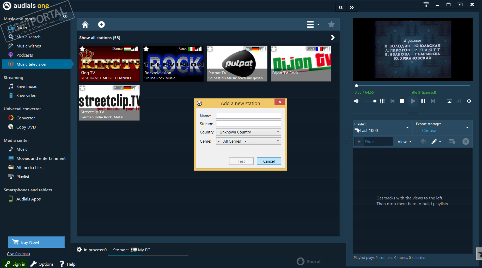Click the video display mode icon
The image size is (482, 268).
coord(449,101)
